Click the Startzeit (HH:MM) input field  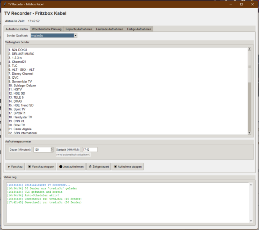coord(90,150)
